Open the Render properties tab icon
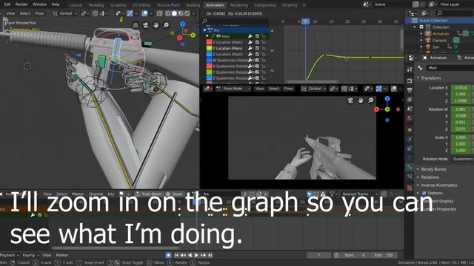The image size is (474, 266). pos(410,81)
